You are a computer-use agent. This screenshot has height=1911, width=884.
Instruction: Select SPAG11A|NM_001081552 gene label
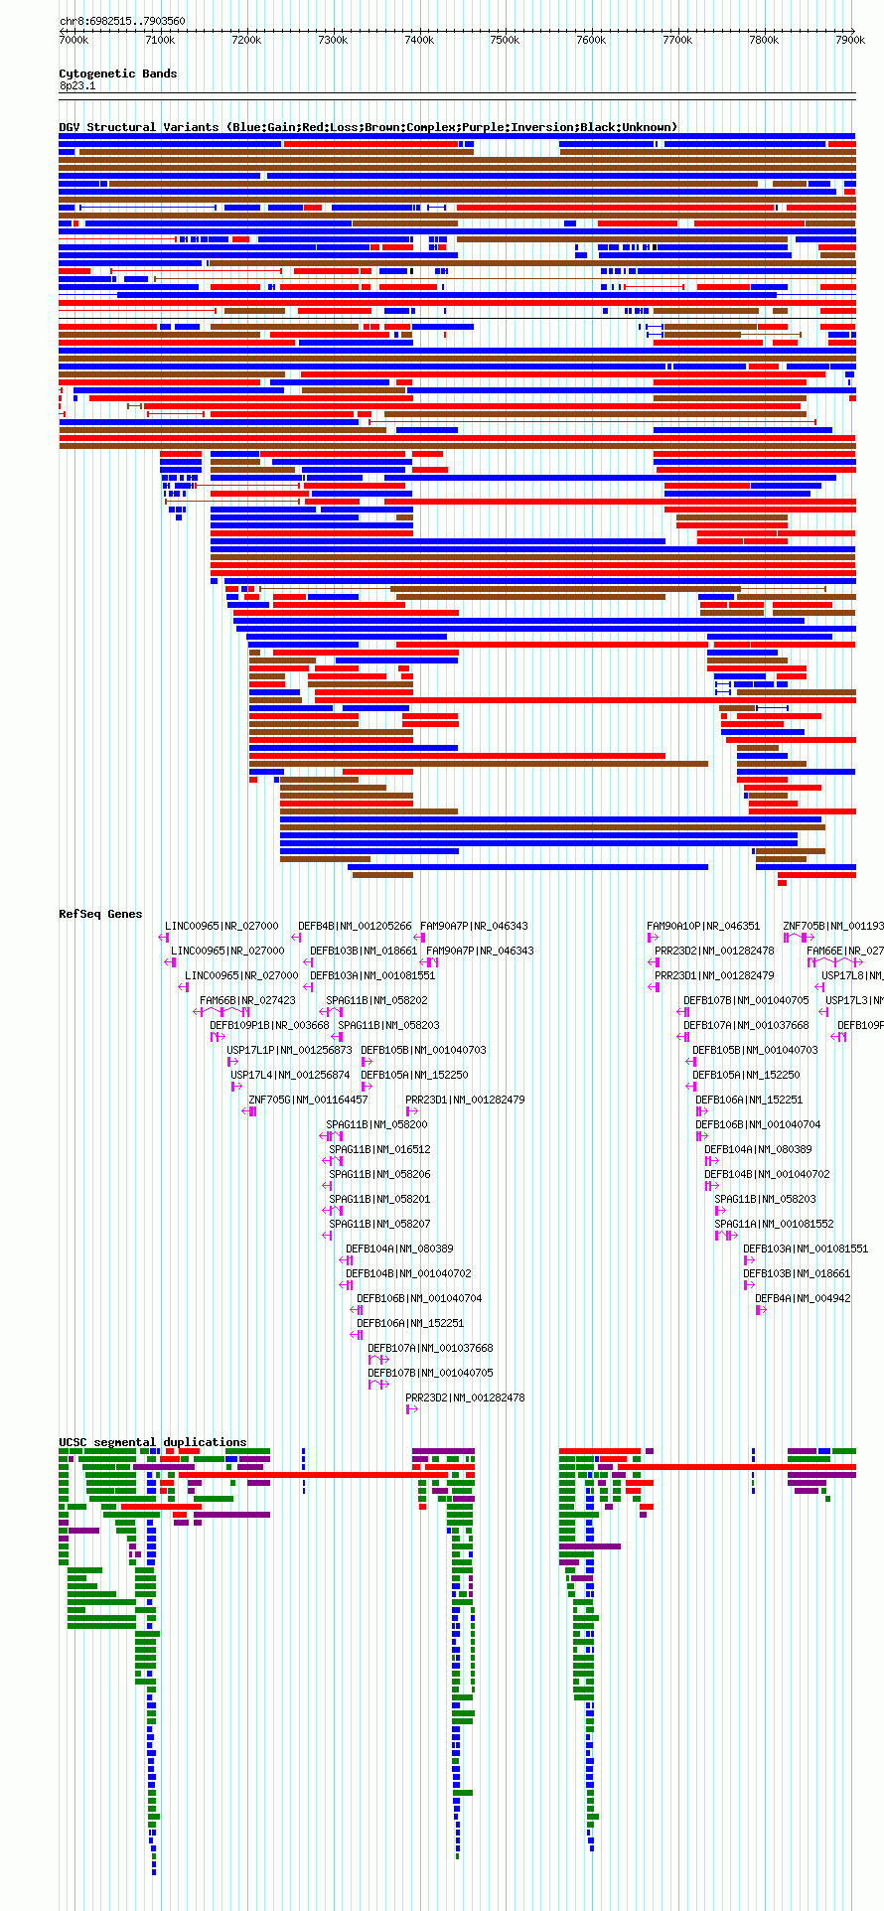point(774,1224)
